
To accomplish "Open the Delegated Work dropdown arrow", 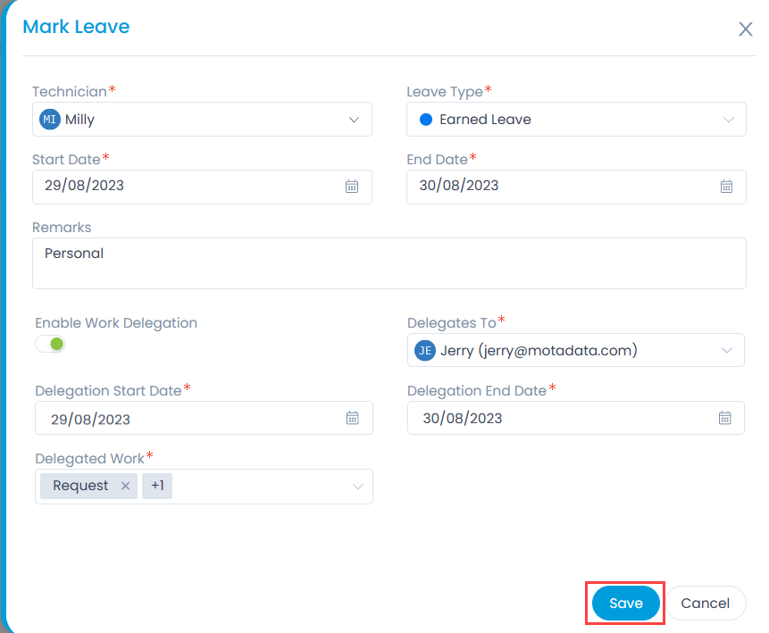I will (357, 487).
